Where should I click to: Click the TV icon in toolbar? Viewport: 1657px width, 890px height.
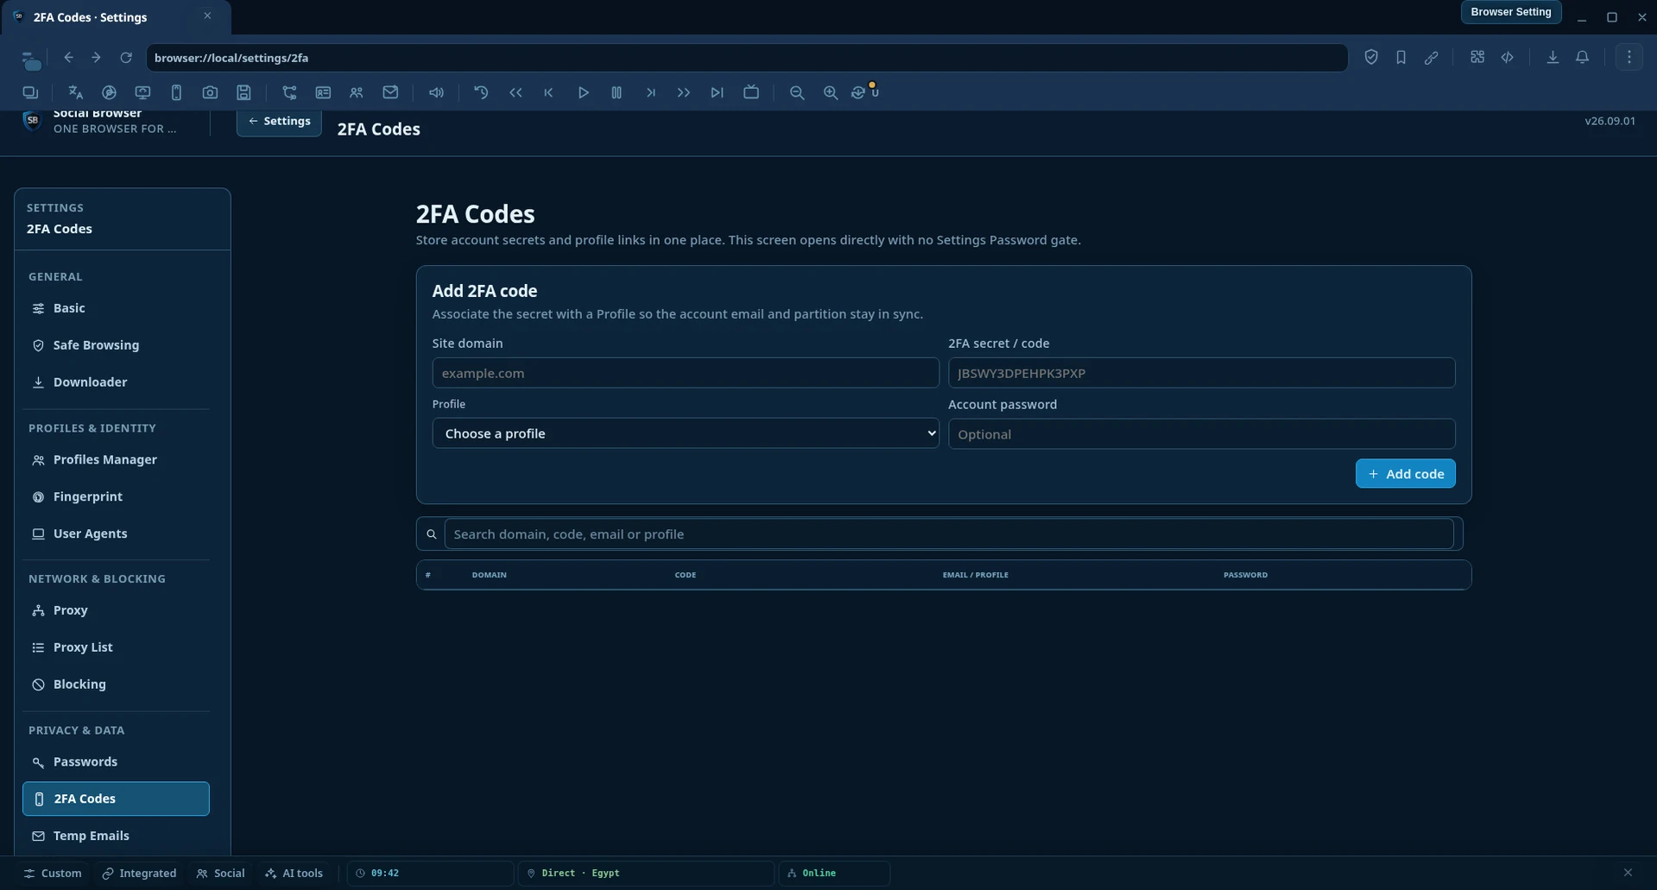coord(751,92)
